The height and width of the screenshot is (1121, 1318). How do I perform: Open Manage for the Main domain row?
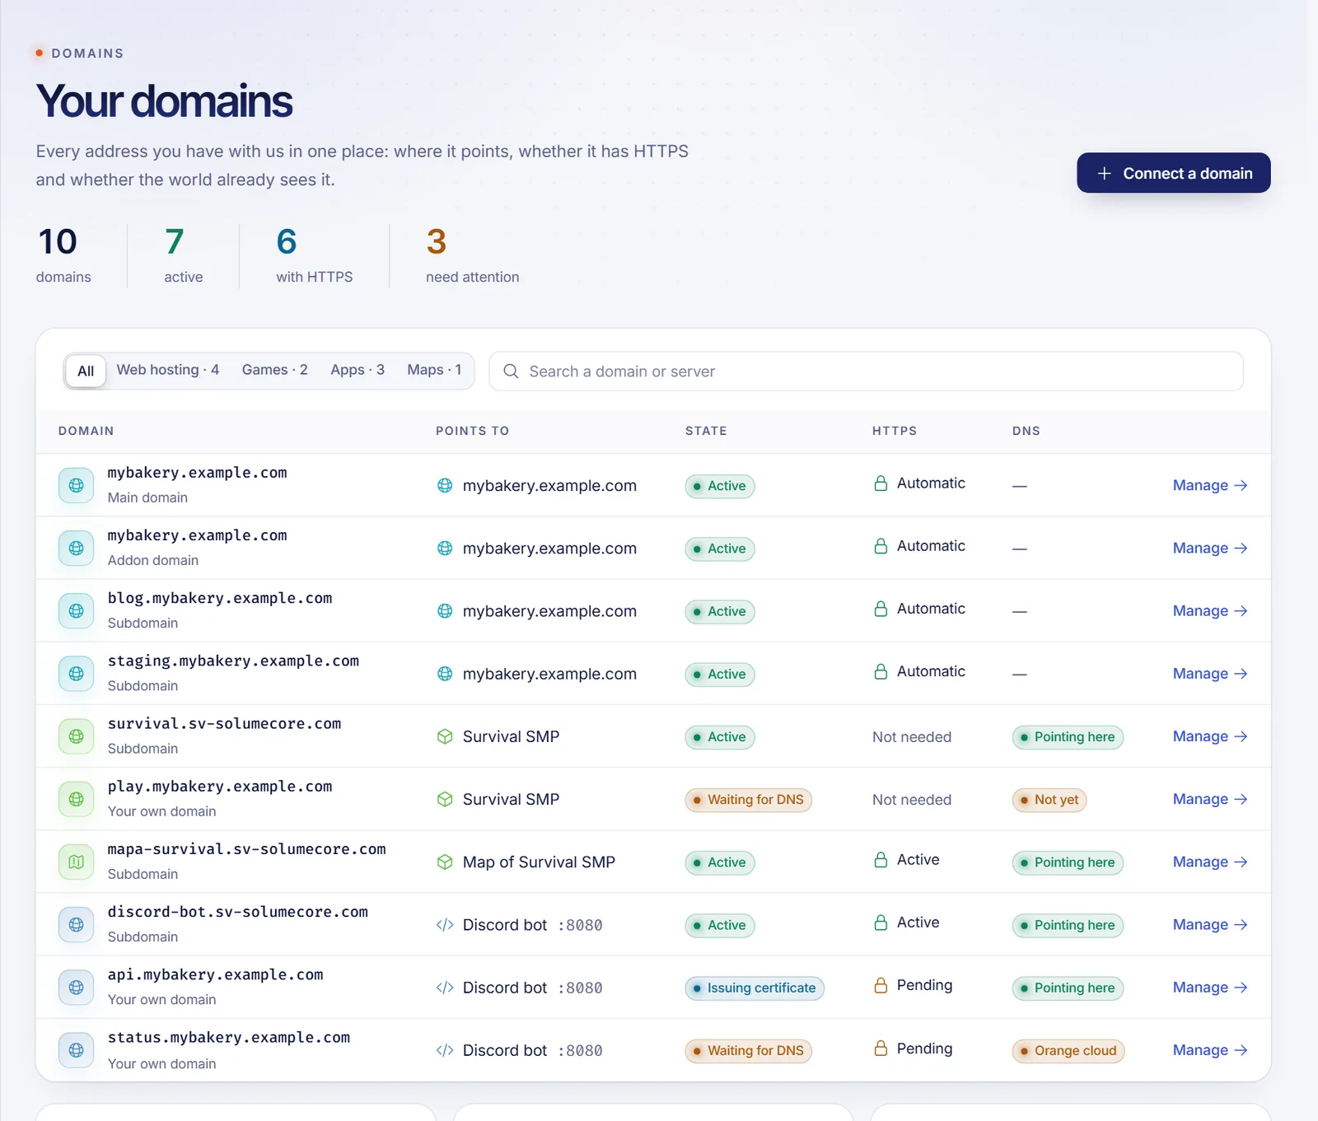tap(1210, 485)
